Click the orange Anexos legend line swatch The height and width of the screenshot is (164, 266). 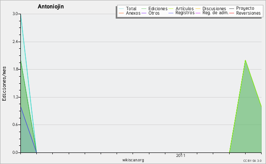pyautogui.click(x=121, y=13)
